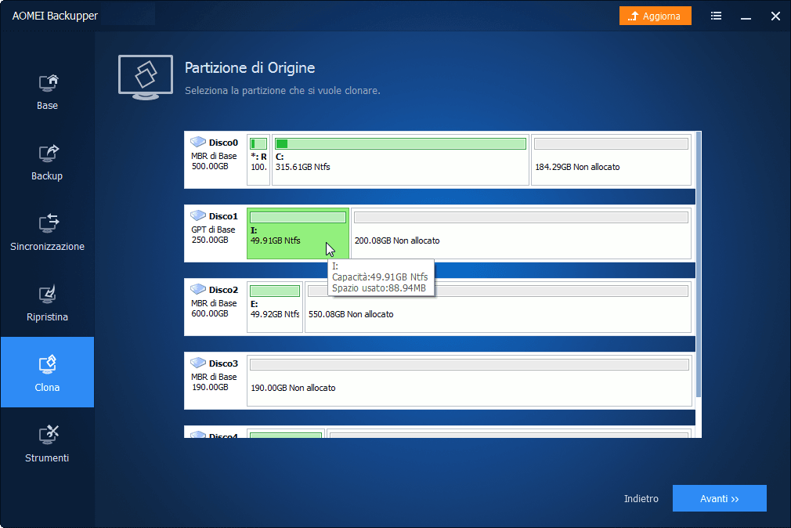Click the 'MBR di Base 500.00GB' text
The height and width of the screenshot is (528, 791).
pyautogui.click(x=214, y=161)
